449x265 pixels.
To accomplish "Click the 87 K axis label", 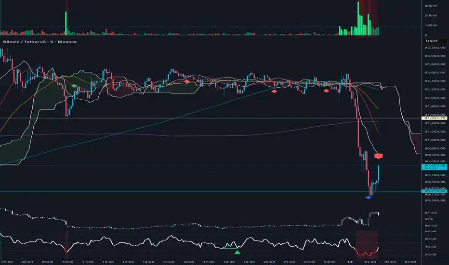I will pos(429,219).
